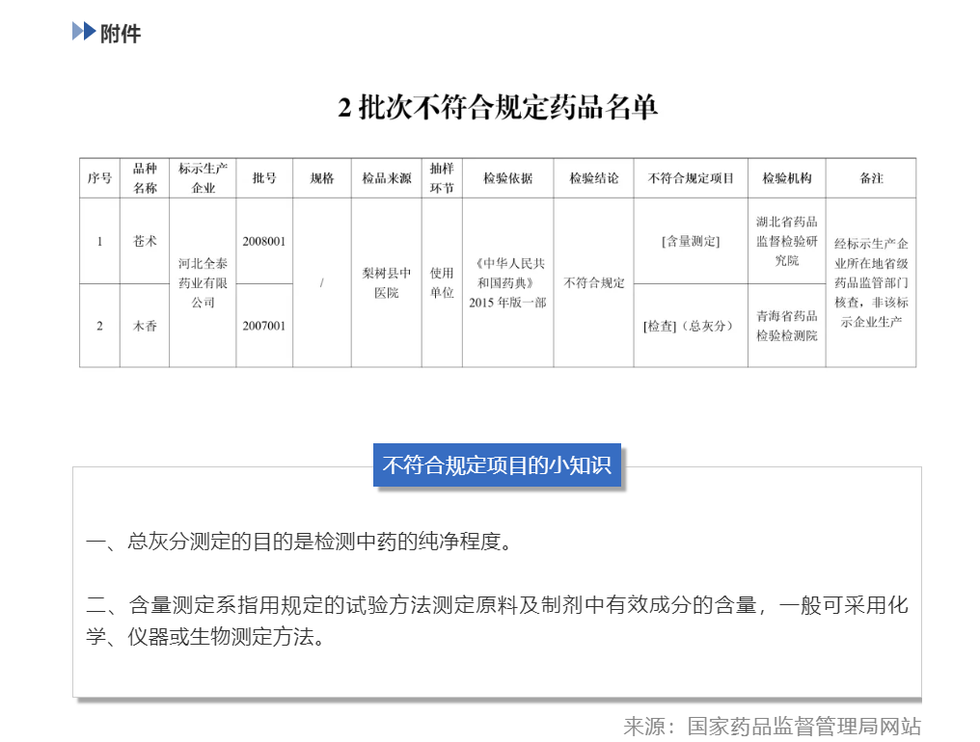The width and height of the screenshot is (980, 742).
Task: Click the 品种名称 column header
Action: (x=145, y=178)
